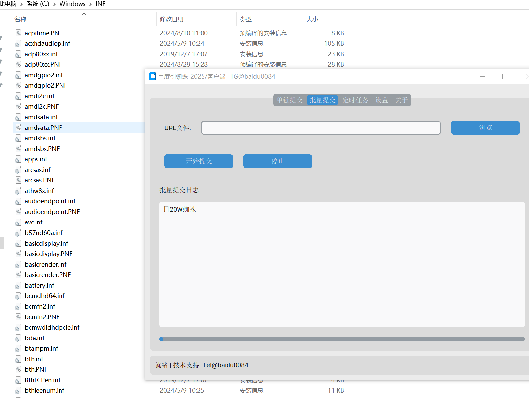The height and width of the screenshot is (398, 529).
Task: Select the file basicdisplay.PNF
Action: 48,254
